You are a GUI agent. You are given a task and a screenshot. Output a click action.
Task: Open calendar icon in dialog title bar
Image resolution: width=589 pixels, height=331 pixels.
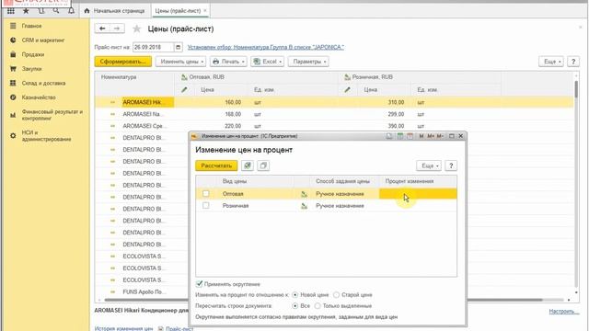click(x=410, y=136)
